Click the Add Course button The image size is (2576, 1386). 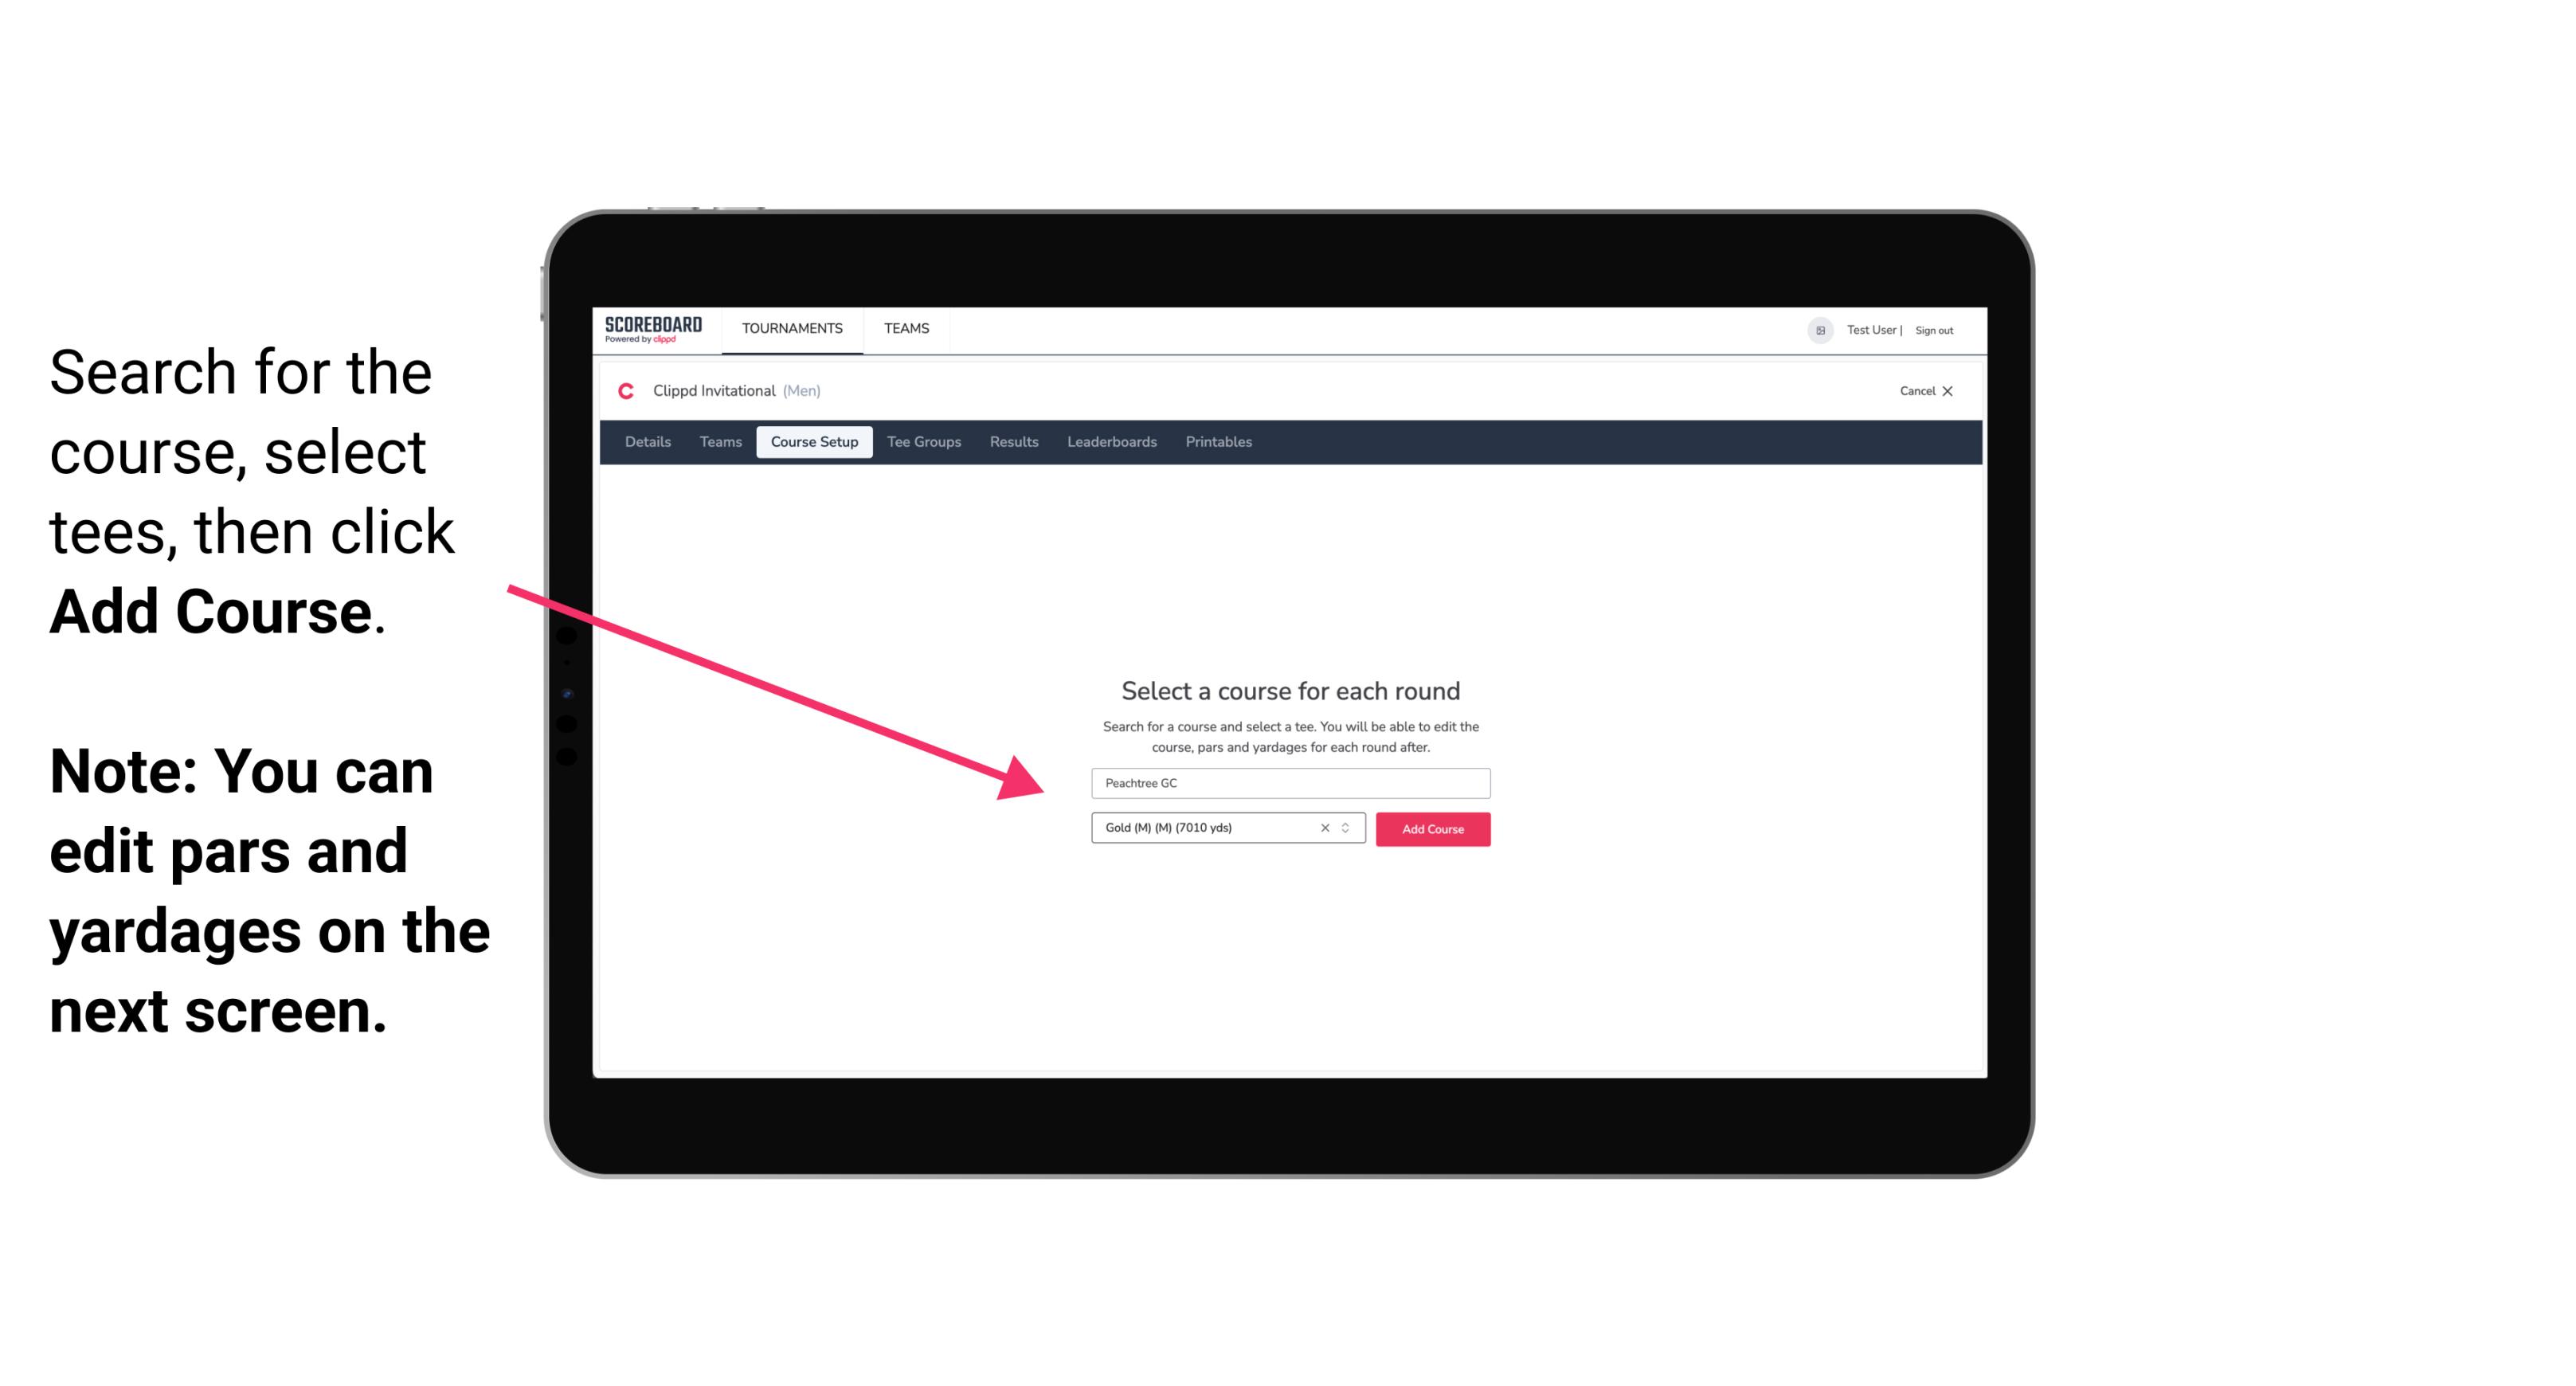(x=1431, y=829)
